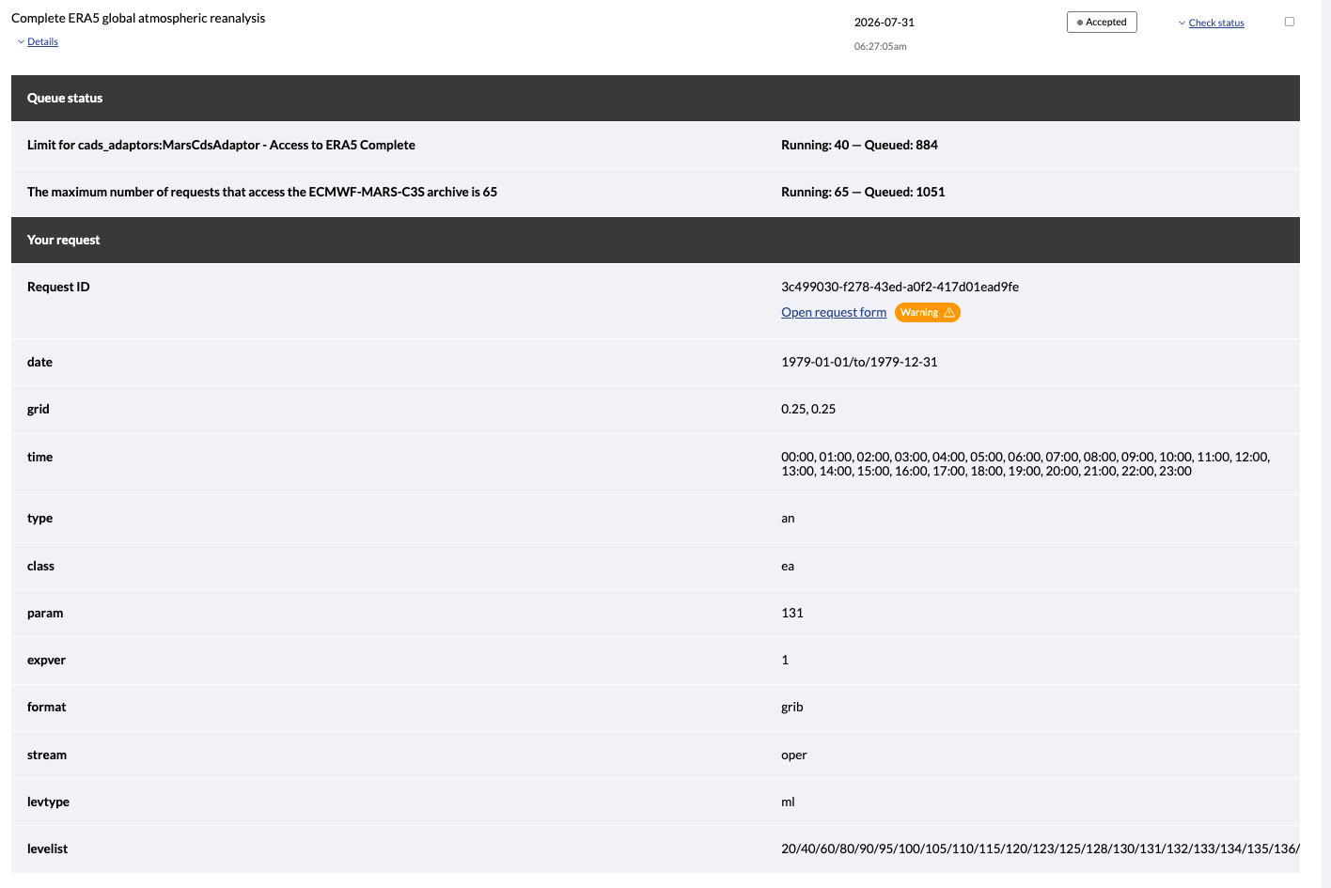Click the ECMWF-MARS-C3S maximum requests text
1331x888 pixels.
[262, 192]
